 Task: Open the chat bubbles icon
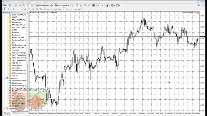(x=203, y=5)
